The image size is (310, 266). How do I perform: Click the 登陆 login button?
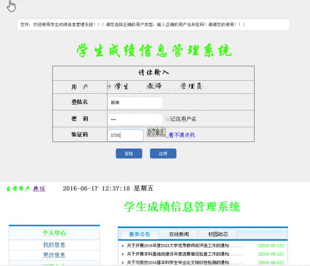tap(129, 154)
